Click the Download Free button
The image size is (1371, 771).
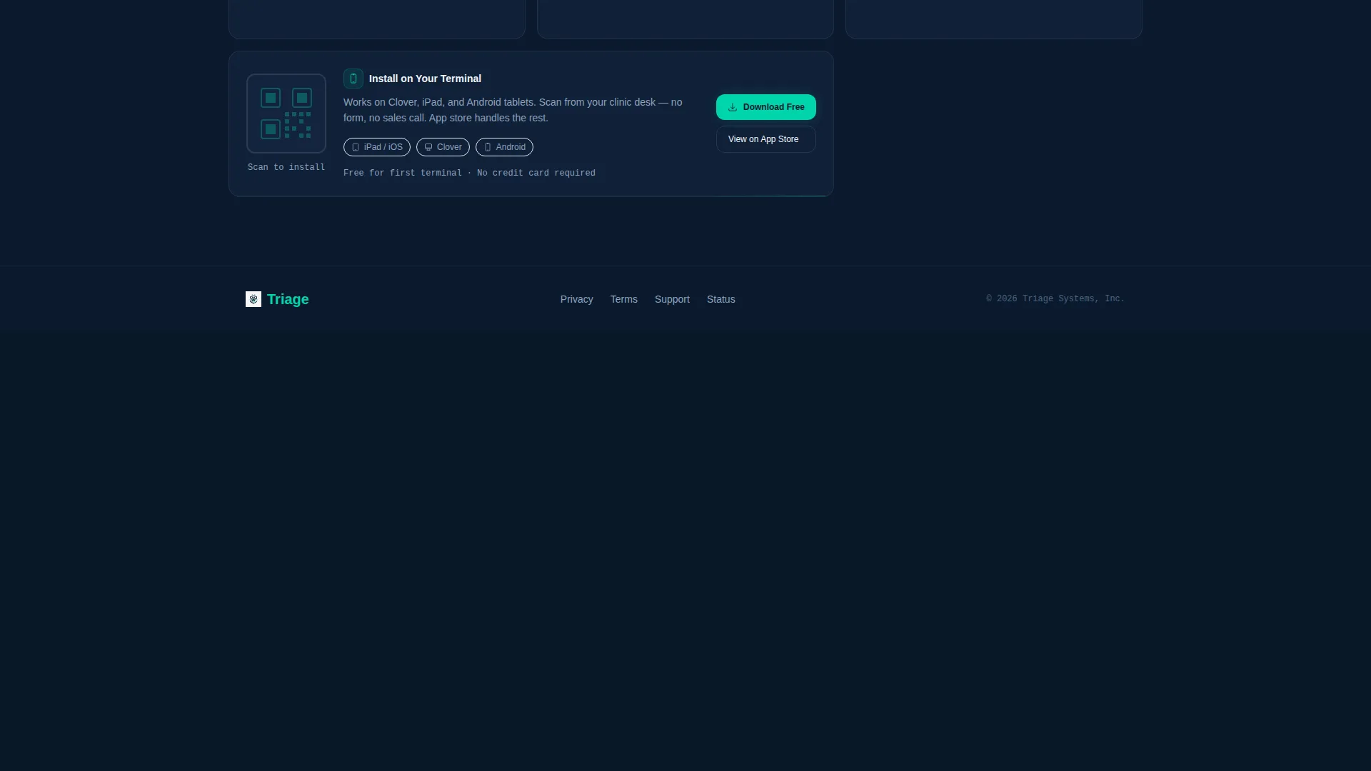click(x=765, y=107)
